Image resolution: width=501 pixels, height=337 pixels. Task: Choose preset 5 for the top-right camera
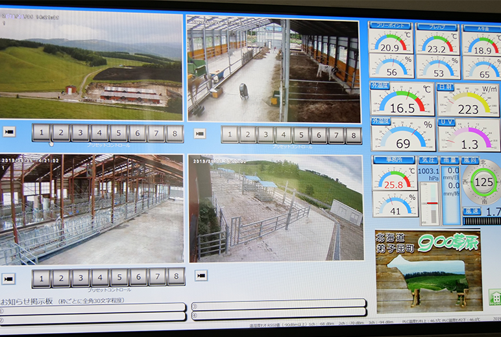pos(301,135)
